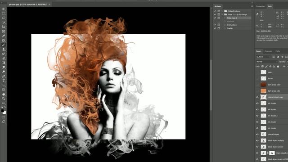Select the Path Selection tool
Image resolution: width=288 pixels, height=162 pixels.
[4, 85]
